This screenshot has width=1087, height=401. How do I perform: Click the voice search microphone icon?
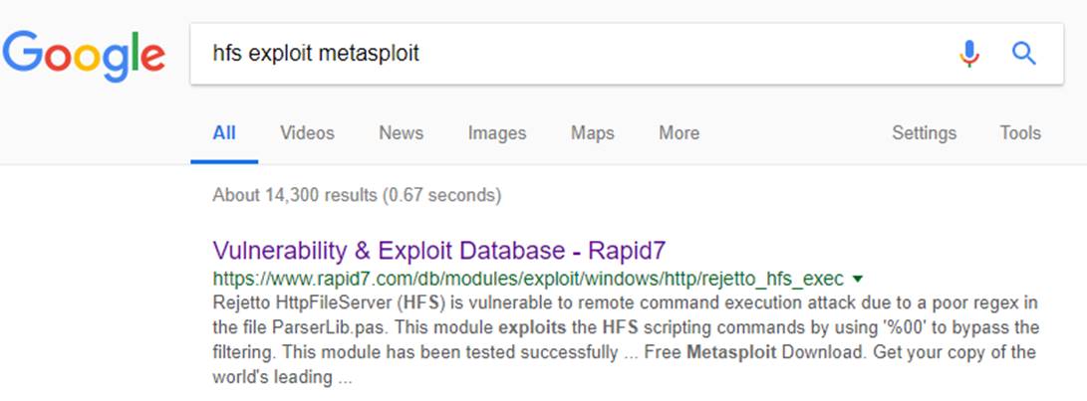(968, 54)
